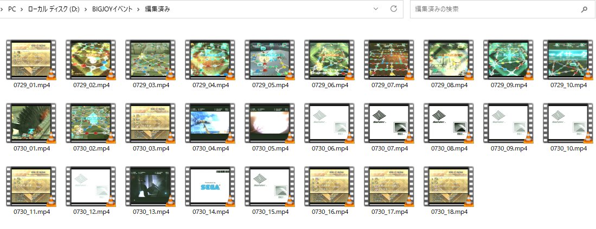Viewport: 596px width, 229px height.
Task: Click the file name 0730_10.mp4
Action: pyautogui.click(x=569, y=149)
